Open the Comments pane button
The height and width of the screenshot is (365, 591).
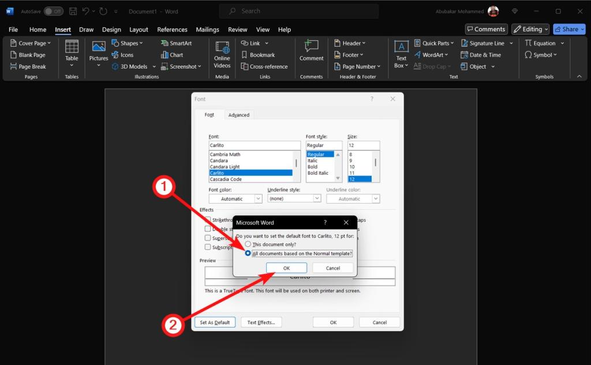pos(486,29)
